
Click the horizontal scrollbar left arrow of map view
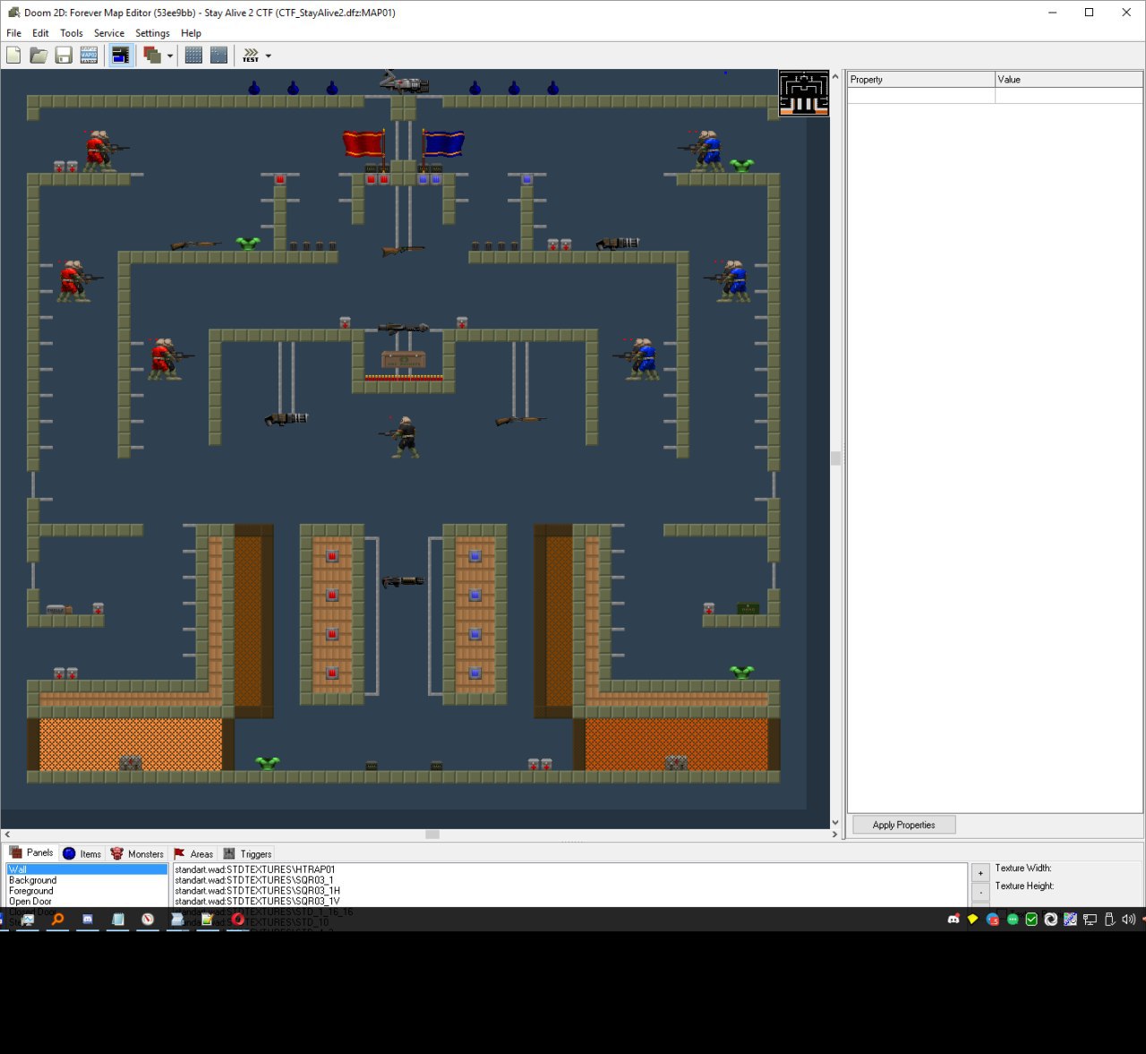(7, 835)
